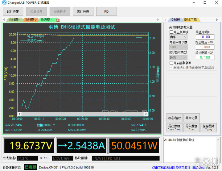Switch to 曲线图 2 tab
Image resolution: width=222 pixels, height=171 pixels.
(x=31, y=20)
